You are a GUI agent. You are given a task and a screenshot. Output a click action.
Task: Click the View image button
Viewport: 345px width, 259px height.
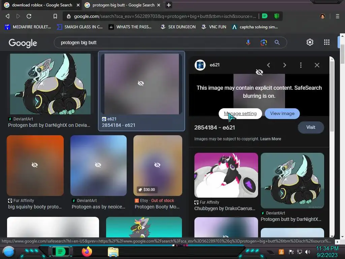[282, 114]
